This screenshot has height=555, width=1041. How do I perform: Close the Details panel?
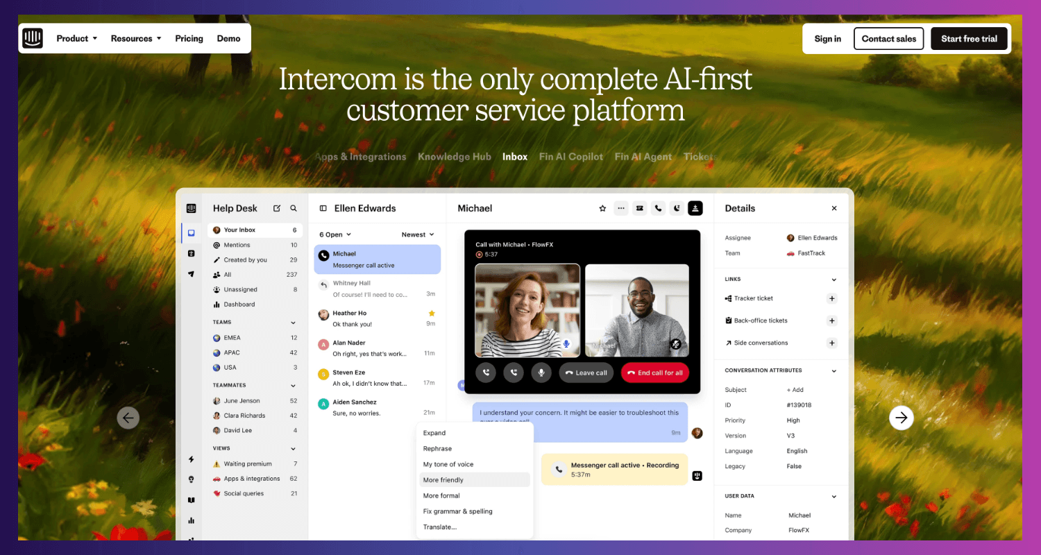point(834,208)
